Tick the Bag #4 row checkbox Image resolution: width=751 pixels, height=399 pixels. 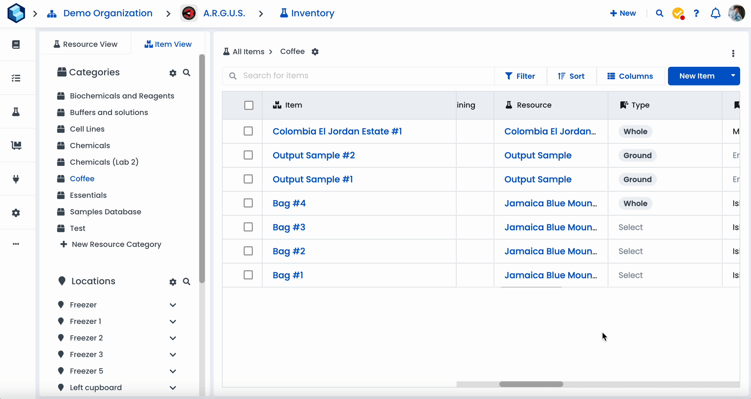248,203
